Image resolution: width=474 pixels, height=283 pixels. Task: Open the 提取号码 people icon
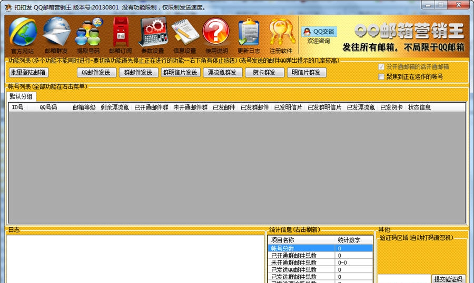click(x=88, y=35)
